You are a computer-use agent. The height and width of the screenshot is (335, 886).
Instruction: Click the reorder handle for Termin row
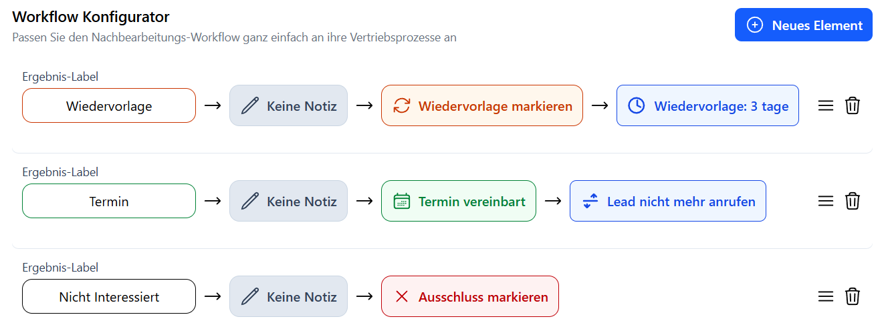click(x=826, y=201)
